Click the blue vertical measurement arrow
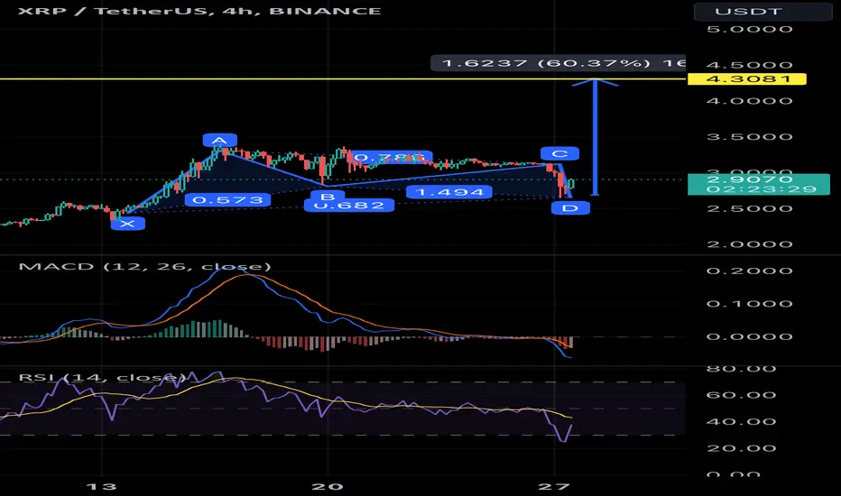 click(595, 137)
